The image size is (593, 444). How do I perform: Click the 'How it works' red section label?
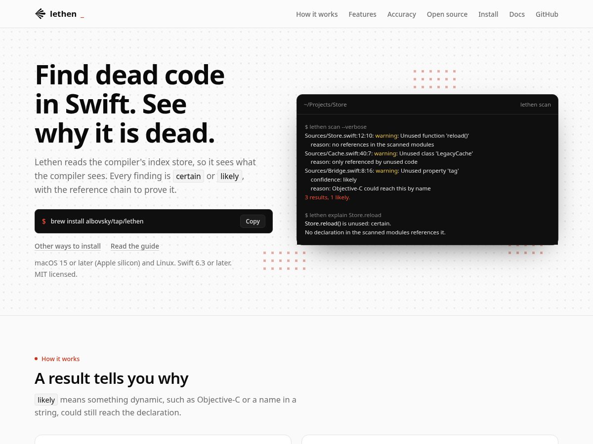coord(60,359)
